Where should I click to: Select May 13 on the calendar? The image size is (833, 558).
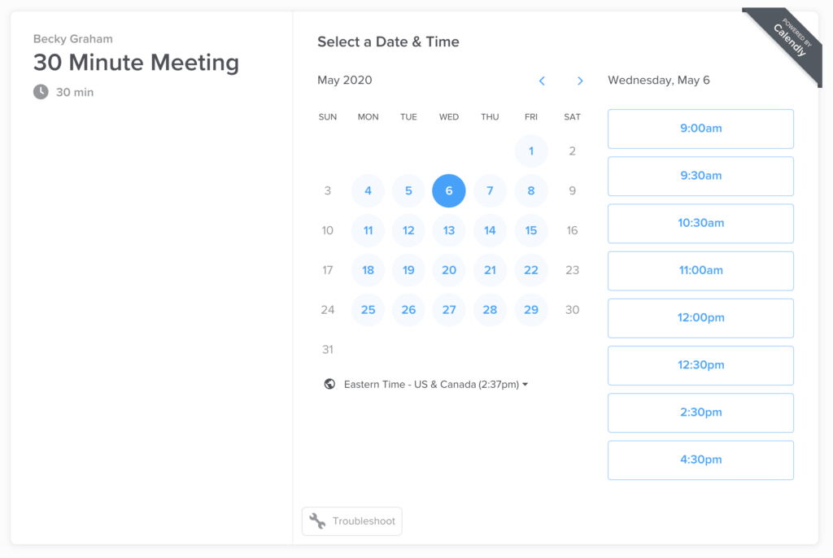tap(449, 231)
